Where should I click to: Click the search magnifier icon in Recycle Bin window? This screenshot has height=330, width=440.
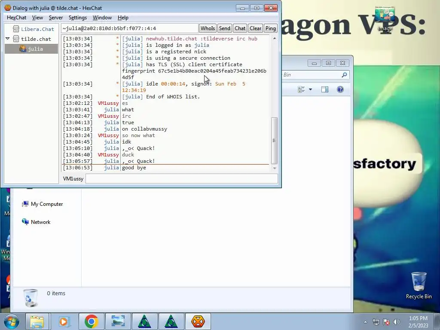[x=344, y=75]
